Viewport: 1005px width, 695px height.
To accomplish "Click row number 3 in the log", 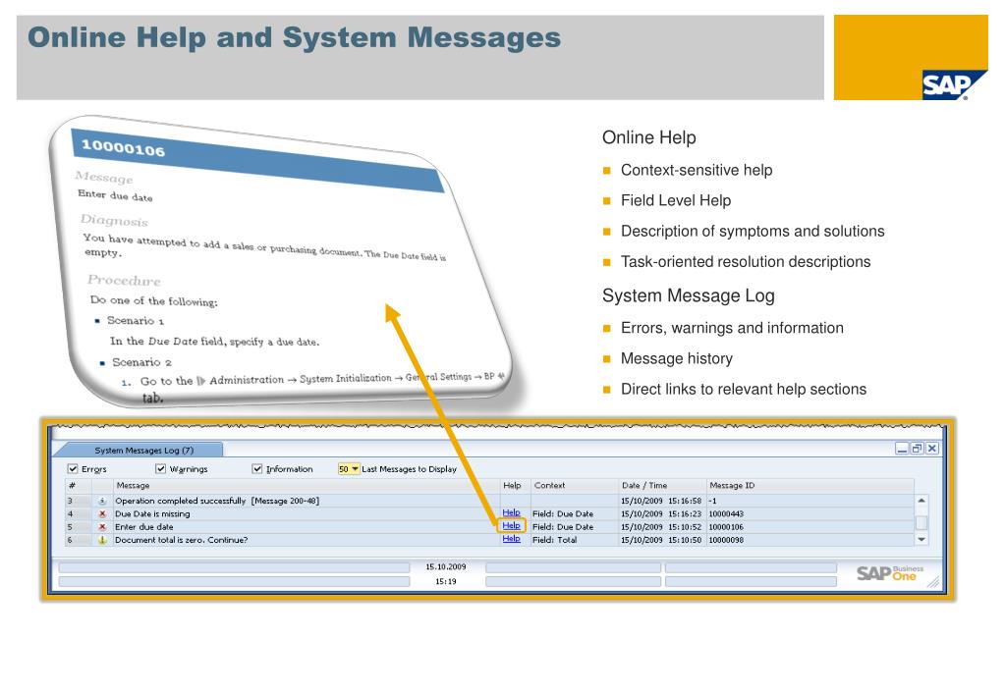I will (x=71, y=501).
